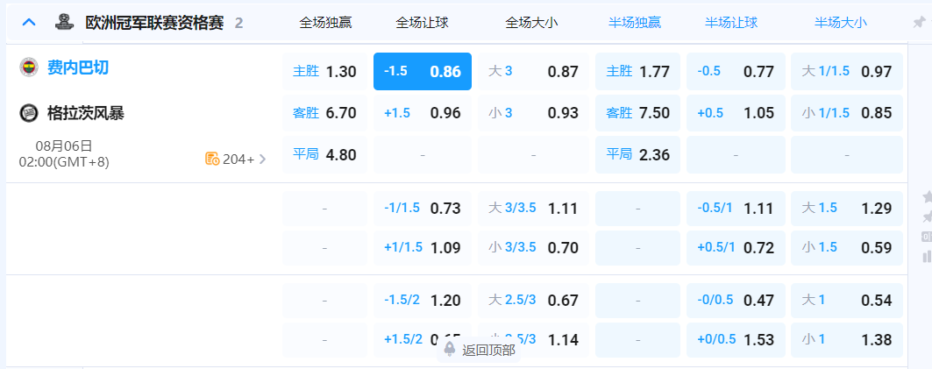Screen dimensions: 932x369
Task: Bet on full-time 客胜 at 6.70
Action: pyautogui.click(x=324, y=113)
